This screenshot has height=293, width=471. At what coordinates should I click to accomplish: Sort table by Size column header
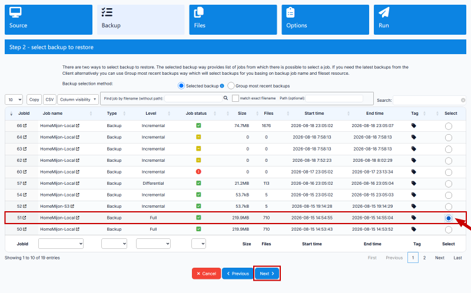coord(242,114)
